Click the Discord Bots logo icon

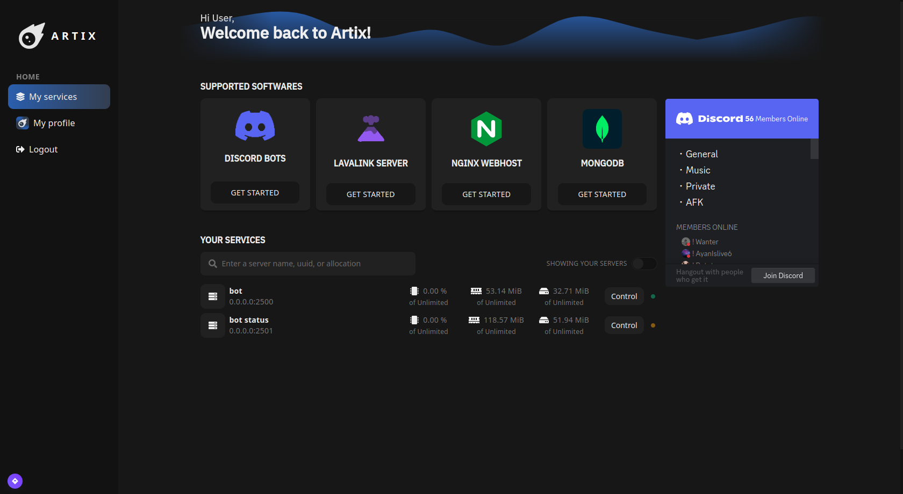point(255,126)
